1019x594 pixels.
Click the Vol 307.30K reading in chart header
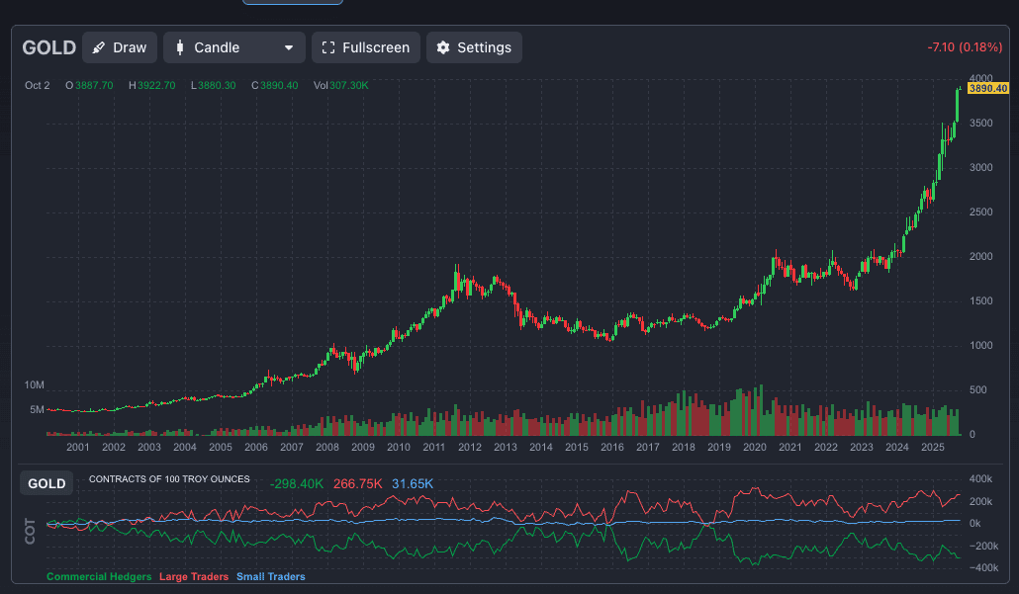pyautogui.click(x=340, y=86)
